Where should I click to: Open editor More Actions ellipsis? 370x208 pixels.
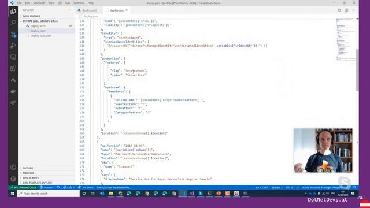click(353, 10)
